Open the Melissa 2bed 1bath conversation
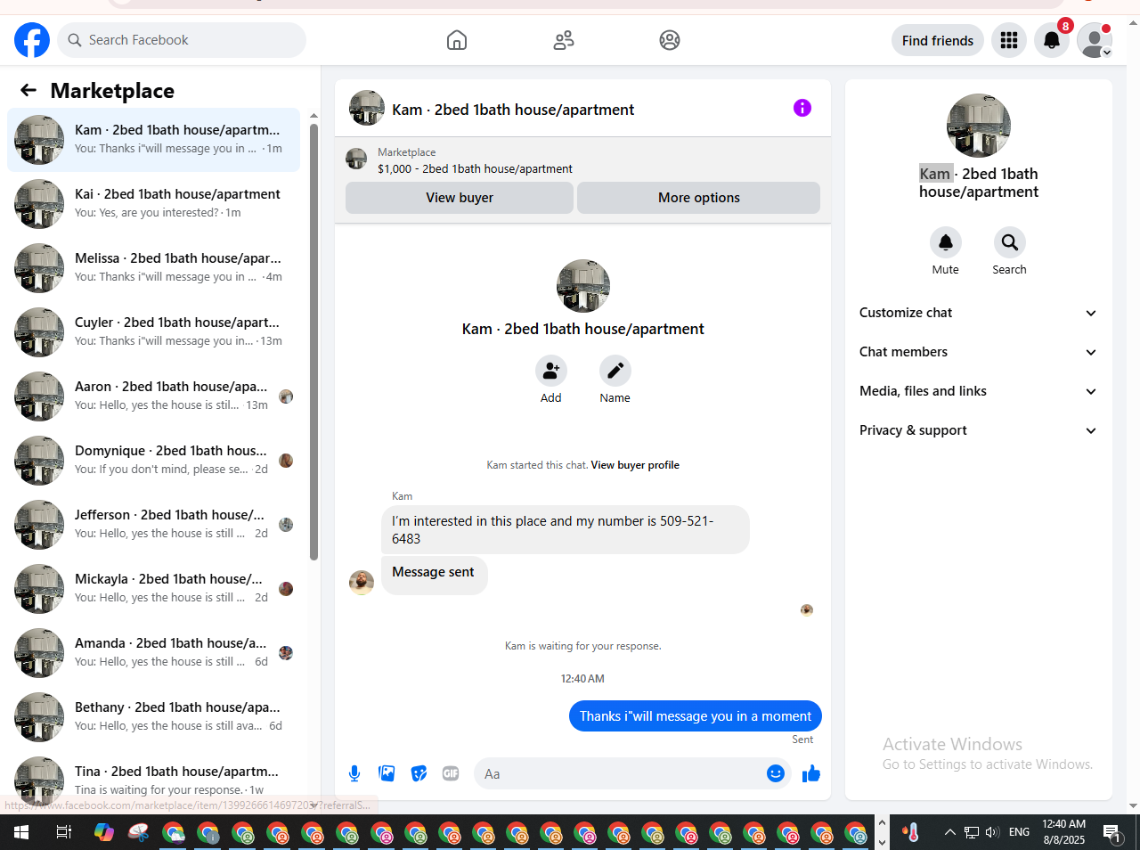This screenshot has width=1140, height=850. [x=153, y=268]
